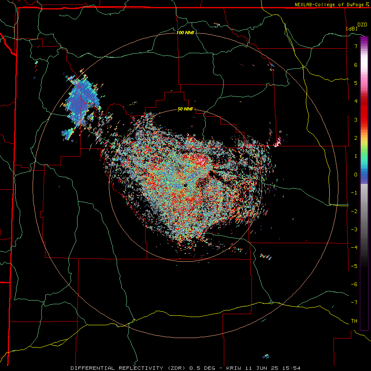Click the 5 value on color scale
371x371 pixels.
(x=356, y=83)
